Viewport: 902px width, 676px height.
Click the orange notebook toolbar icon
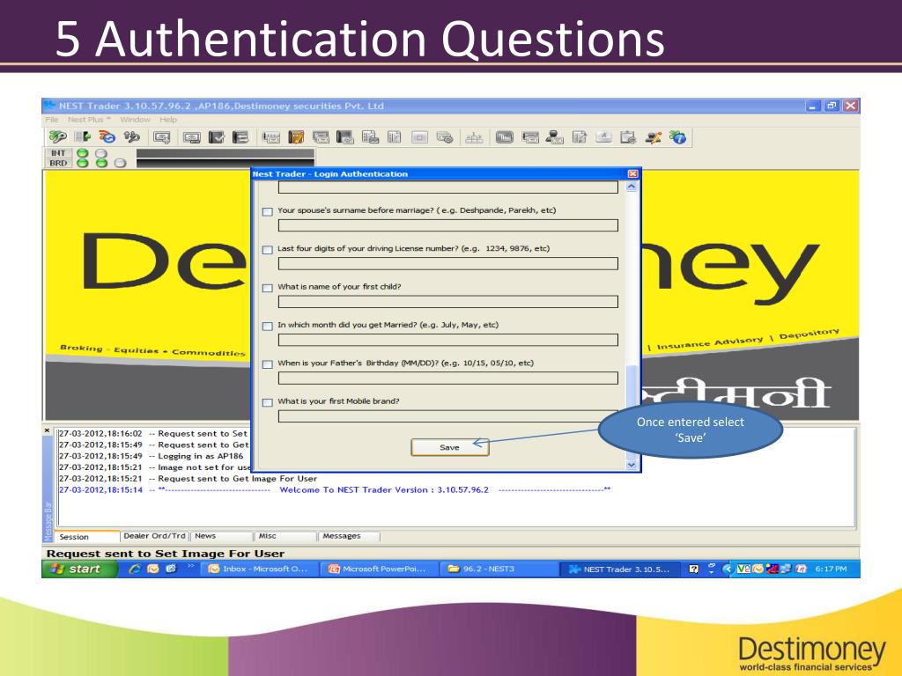tap(296, 137)
